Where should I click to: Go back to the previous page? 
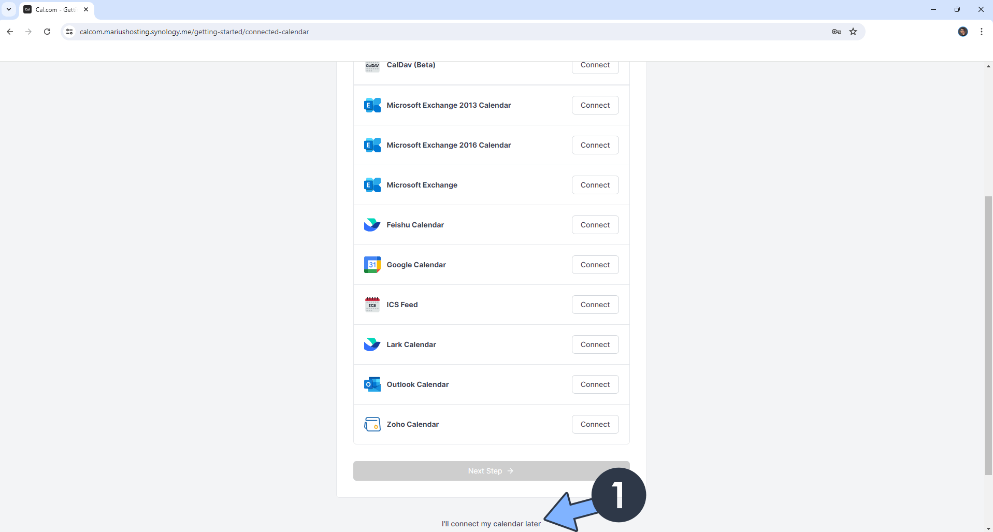tap(10, 32)
